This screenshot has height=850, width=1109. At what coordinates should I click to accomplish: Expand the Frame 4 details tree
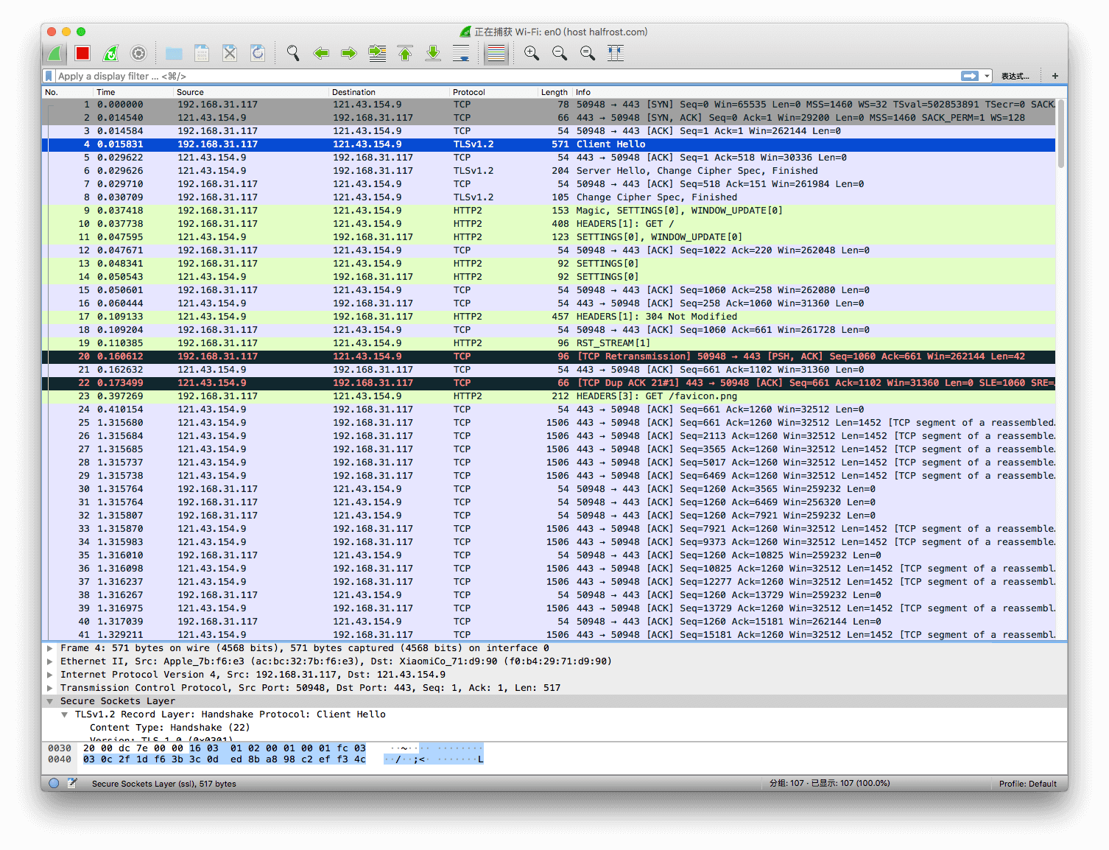coord(49,648)
